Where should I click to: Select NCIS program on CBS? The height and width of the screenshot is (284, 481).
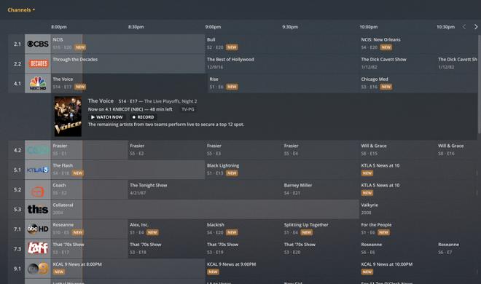pos(128,44)
